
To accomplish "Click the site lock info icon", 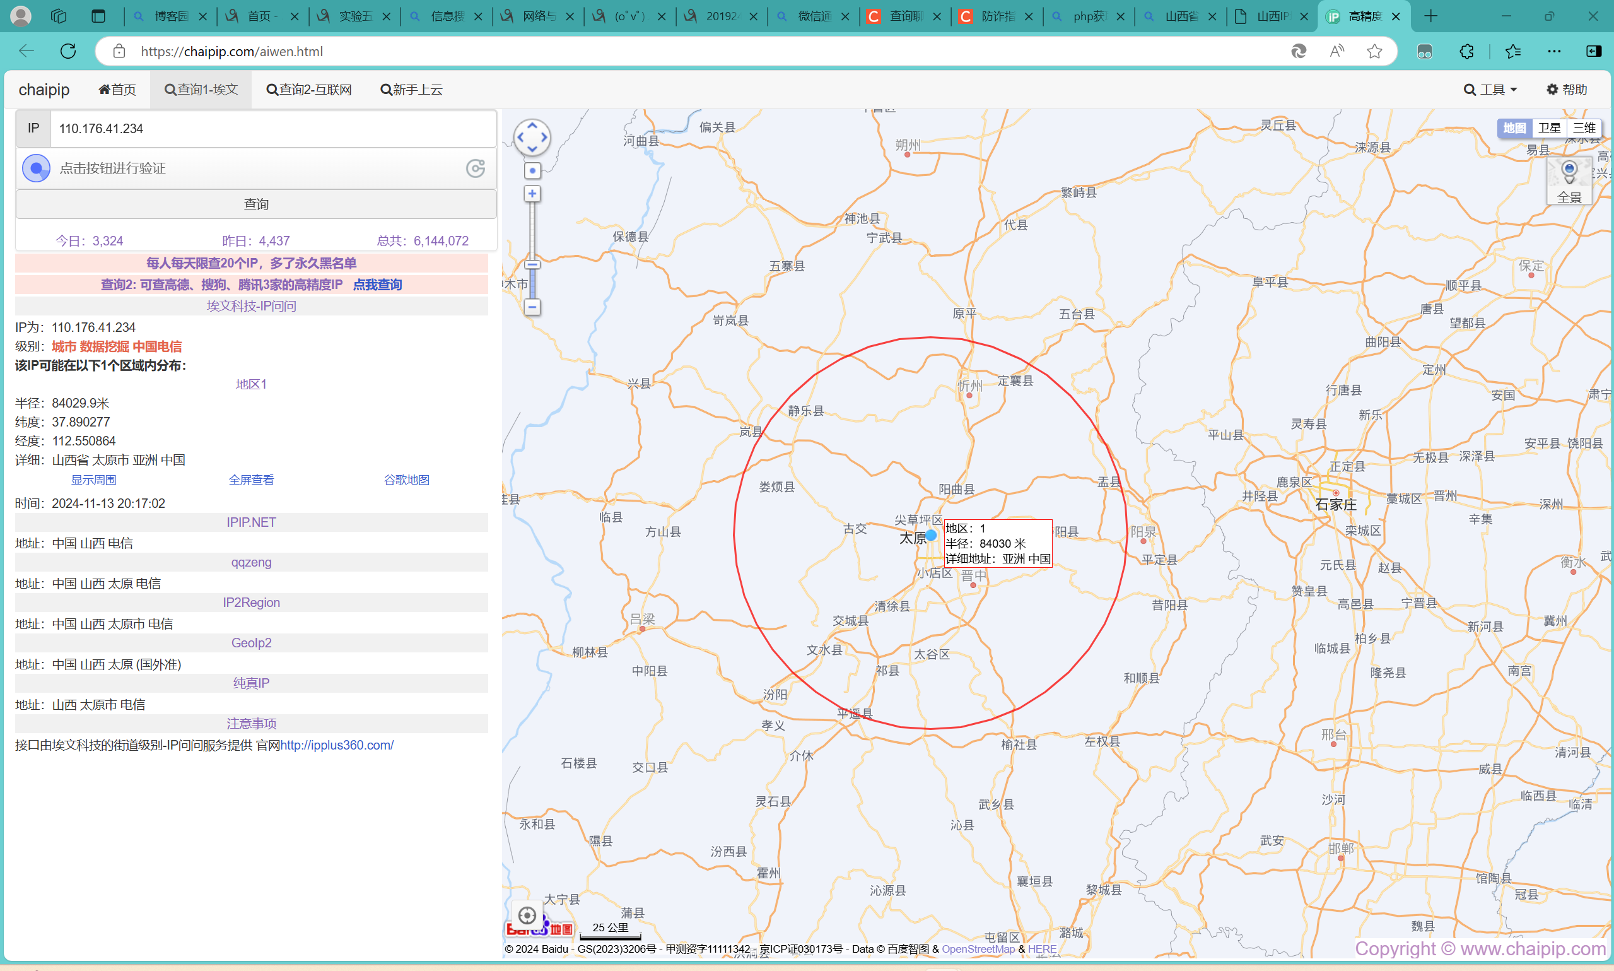I will tap(119, 51).
